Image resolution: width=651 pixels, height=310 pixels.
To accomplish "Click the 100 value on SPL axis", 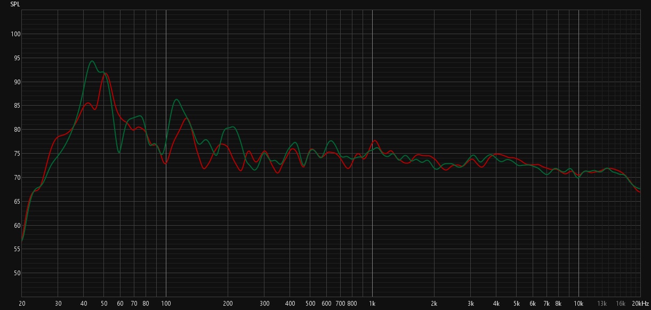I will point(15,34).
